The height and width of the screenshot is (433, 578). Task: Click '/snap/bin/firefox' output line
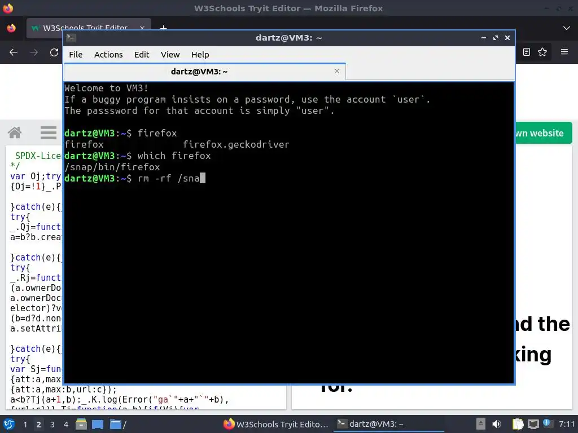click(x=112, y=167)
